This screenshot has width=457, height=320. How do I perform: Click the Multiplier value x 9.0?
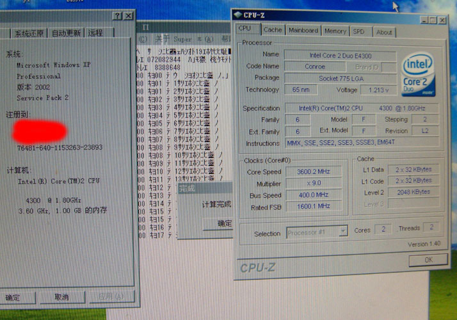tap(314, 183)
